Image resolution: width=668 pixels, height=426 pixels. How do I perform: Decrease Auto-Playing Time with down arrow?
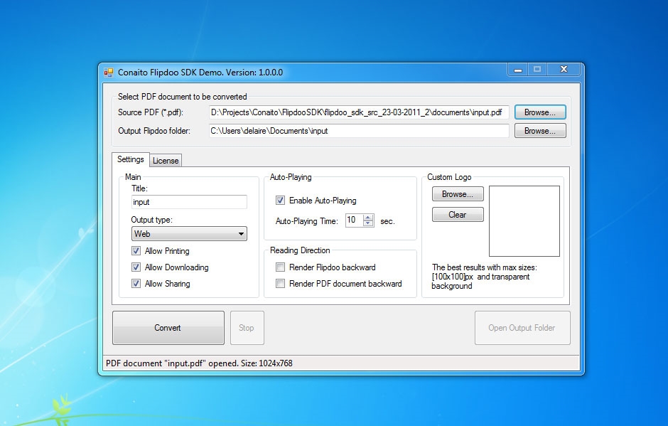368,223
